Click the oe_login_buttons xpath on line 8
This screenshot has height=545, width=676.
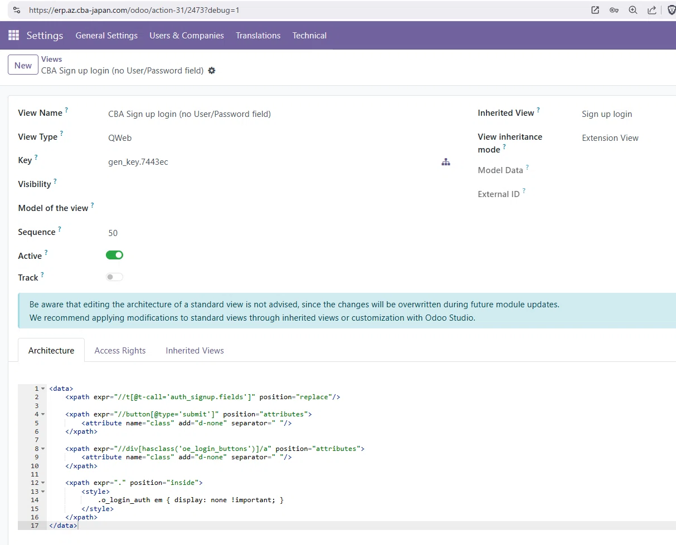pos(215,449)
